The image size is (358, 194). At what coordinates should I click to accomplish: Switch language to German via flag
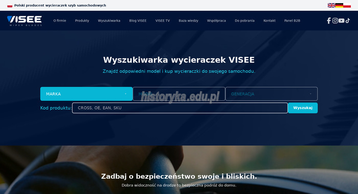pyautogui.click(x=339, y=5)
